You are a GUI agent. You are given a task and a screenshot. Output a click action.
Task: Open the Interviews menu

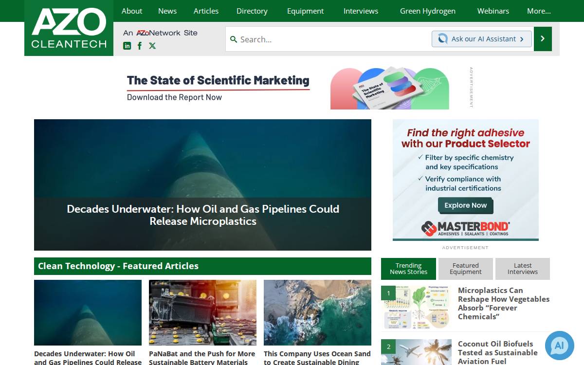click(361, 11)
